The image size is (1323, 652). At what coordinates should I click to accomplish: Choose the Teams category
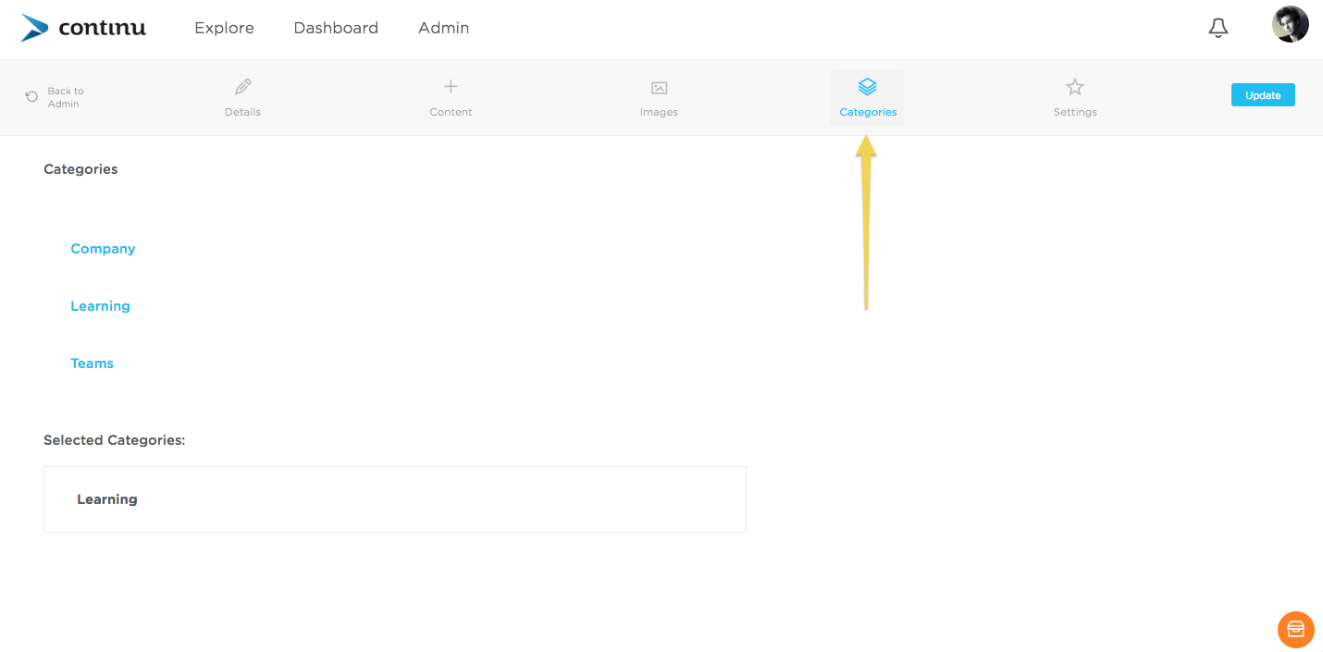pos(92,363)
